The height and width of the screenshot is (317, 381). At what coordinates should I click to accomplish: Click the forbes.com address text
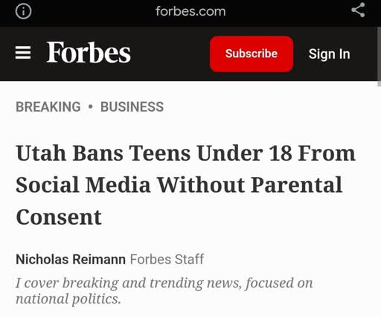coord(190,11)
